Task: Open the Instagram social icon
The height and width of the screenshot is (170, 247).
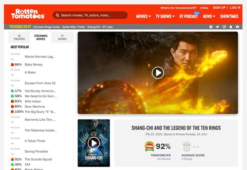Action: (x=224, y=27)
